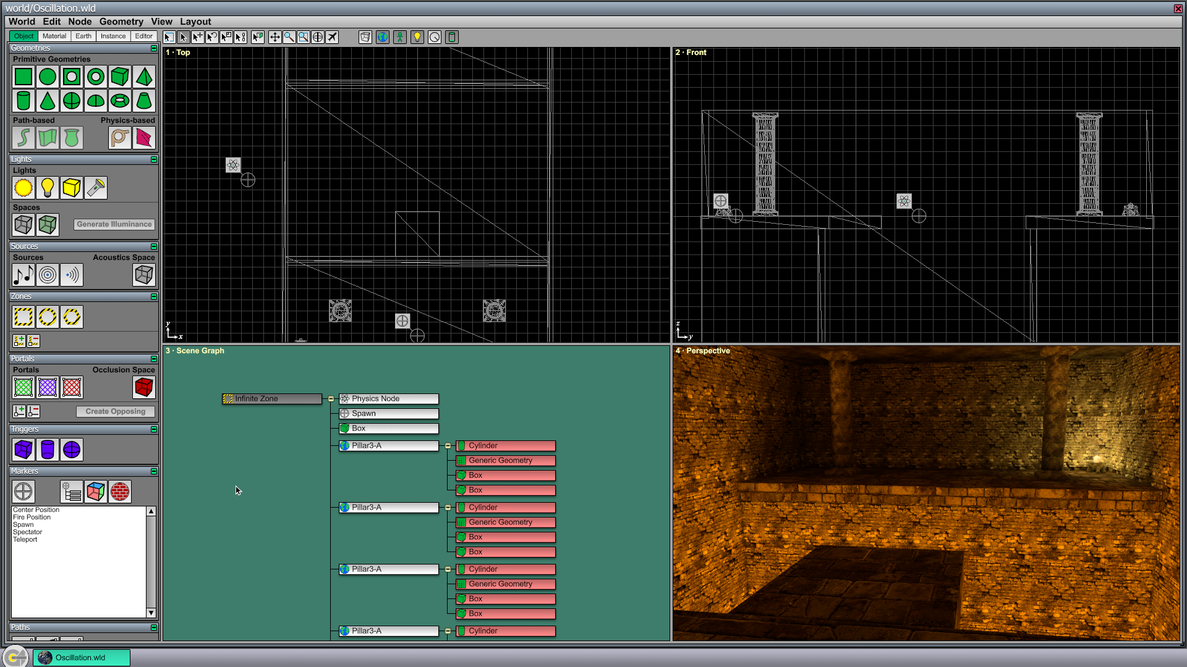Select the plate (square) primitive geometry
The width and height of the screenshot is (1187, 667).
click(23, 77)
